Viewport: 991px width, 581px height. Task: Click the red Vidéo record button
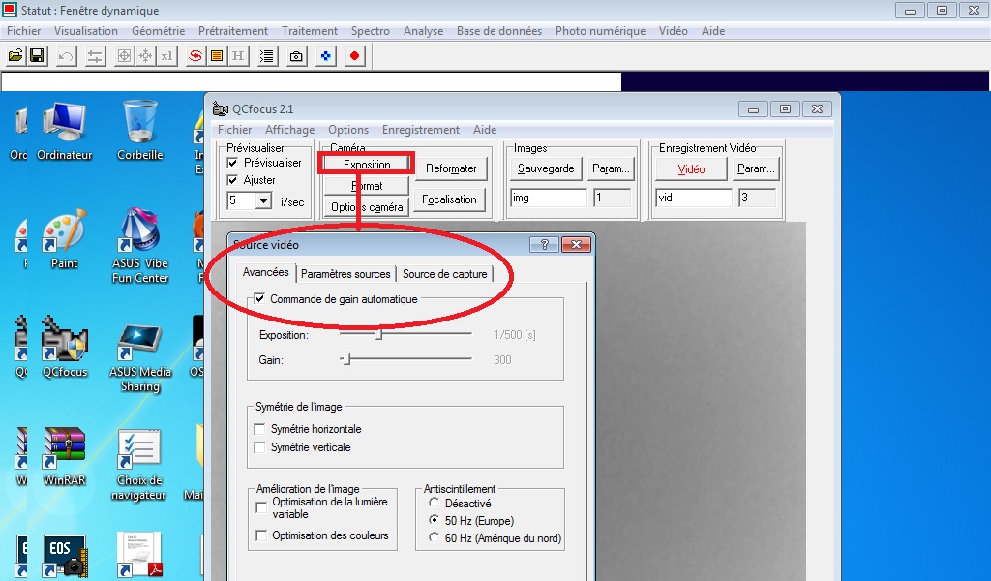coord(691,169)
